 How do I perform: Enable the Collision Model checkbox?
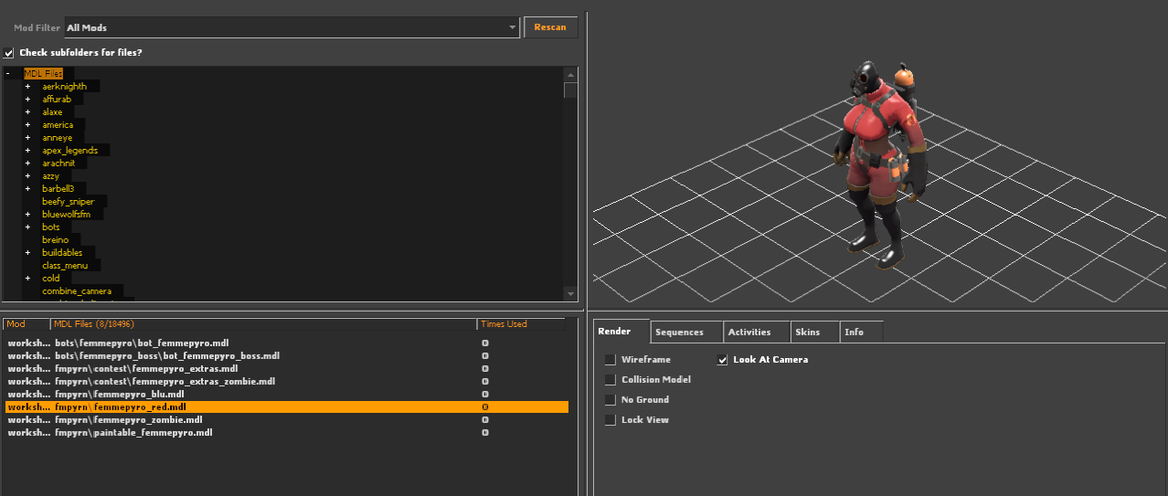pos(610,380)
